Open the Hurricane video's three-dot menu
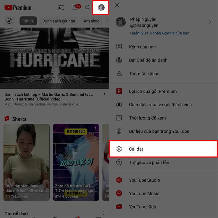The height and width of the screenshot is (218, 218). (104, 94)
